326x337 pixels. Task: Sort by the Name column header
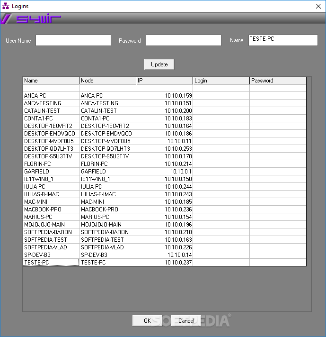pos(51,81)
